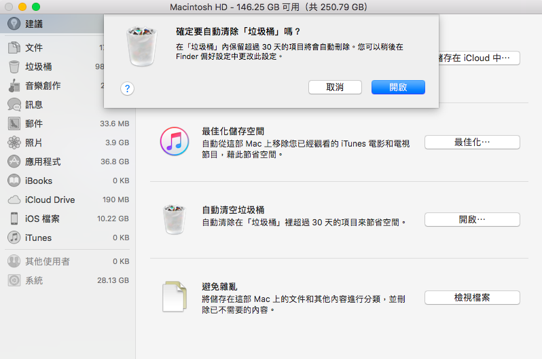Viewport: 542px width, 359px height.
Task: Click the 儲存在 iCloud 中… button
Action: pos(480,58)
